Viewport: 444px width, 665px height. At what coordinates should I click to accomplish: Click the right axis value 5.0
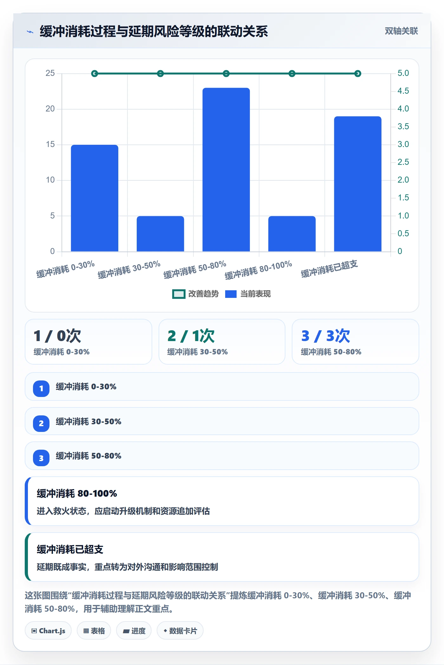coord(403,73)
